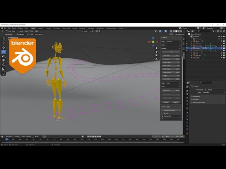
Task: Adjust the Step Length slider field
Action: [171, 72]
